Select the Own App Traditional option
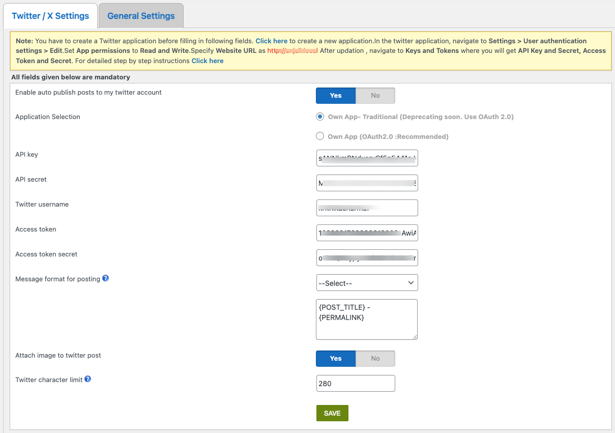Viewport: 615px width, 433px height. (319, 116)
